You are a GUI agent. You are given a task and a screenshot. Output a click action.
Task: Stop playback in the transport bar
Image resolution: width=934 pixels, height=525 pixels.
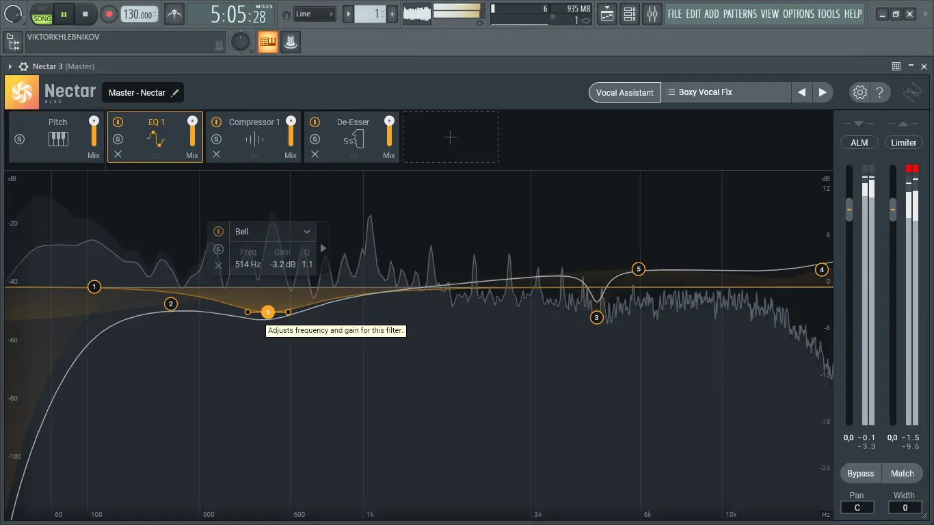85,14
